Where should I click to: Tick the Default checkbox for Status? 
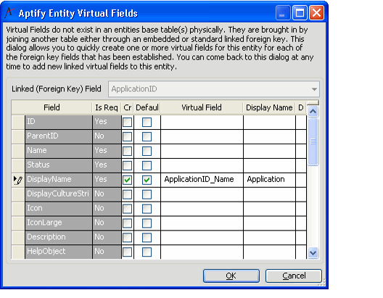[x=147, y=165]
